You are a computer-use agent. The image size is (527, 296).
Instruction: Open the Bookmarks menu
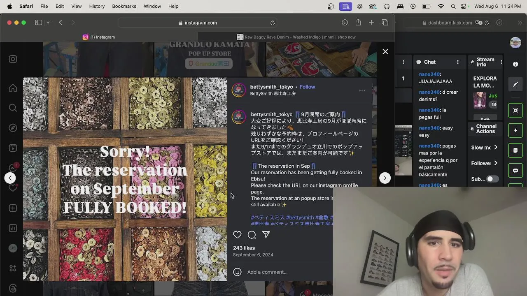124,6
